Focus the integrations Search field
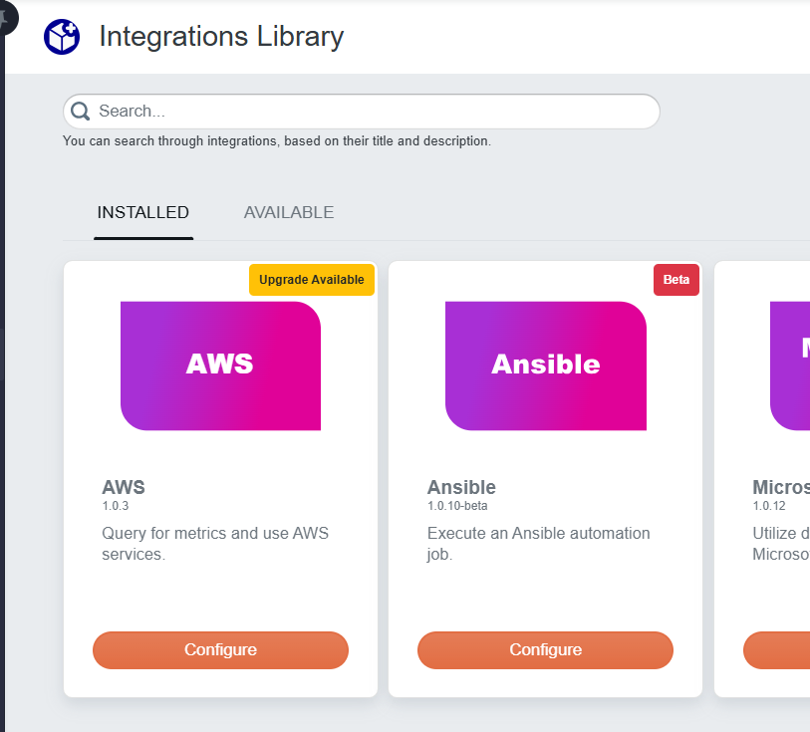Screen dimensions: 810x732 (x=361, y=111)
